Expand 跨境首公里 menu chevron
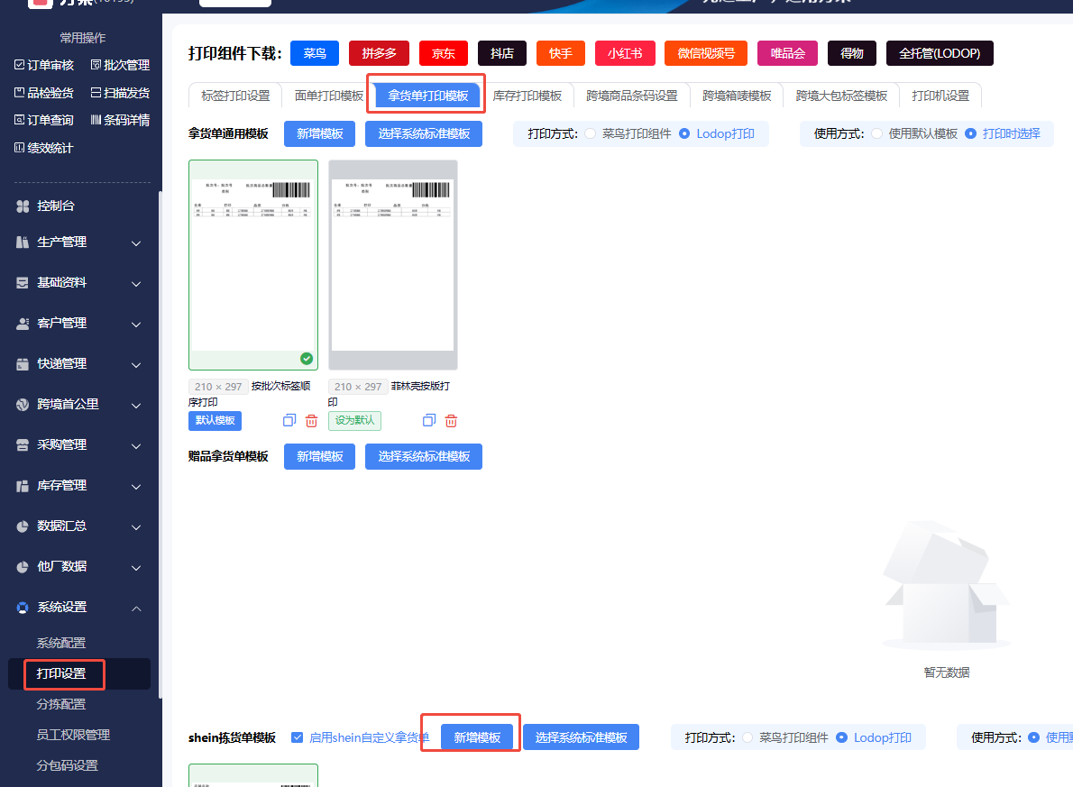1073x787 pixels. [x=136, y=405]
